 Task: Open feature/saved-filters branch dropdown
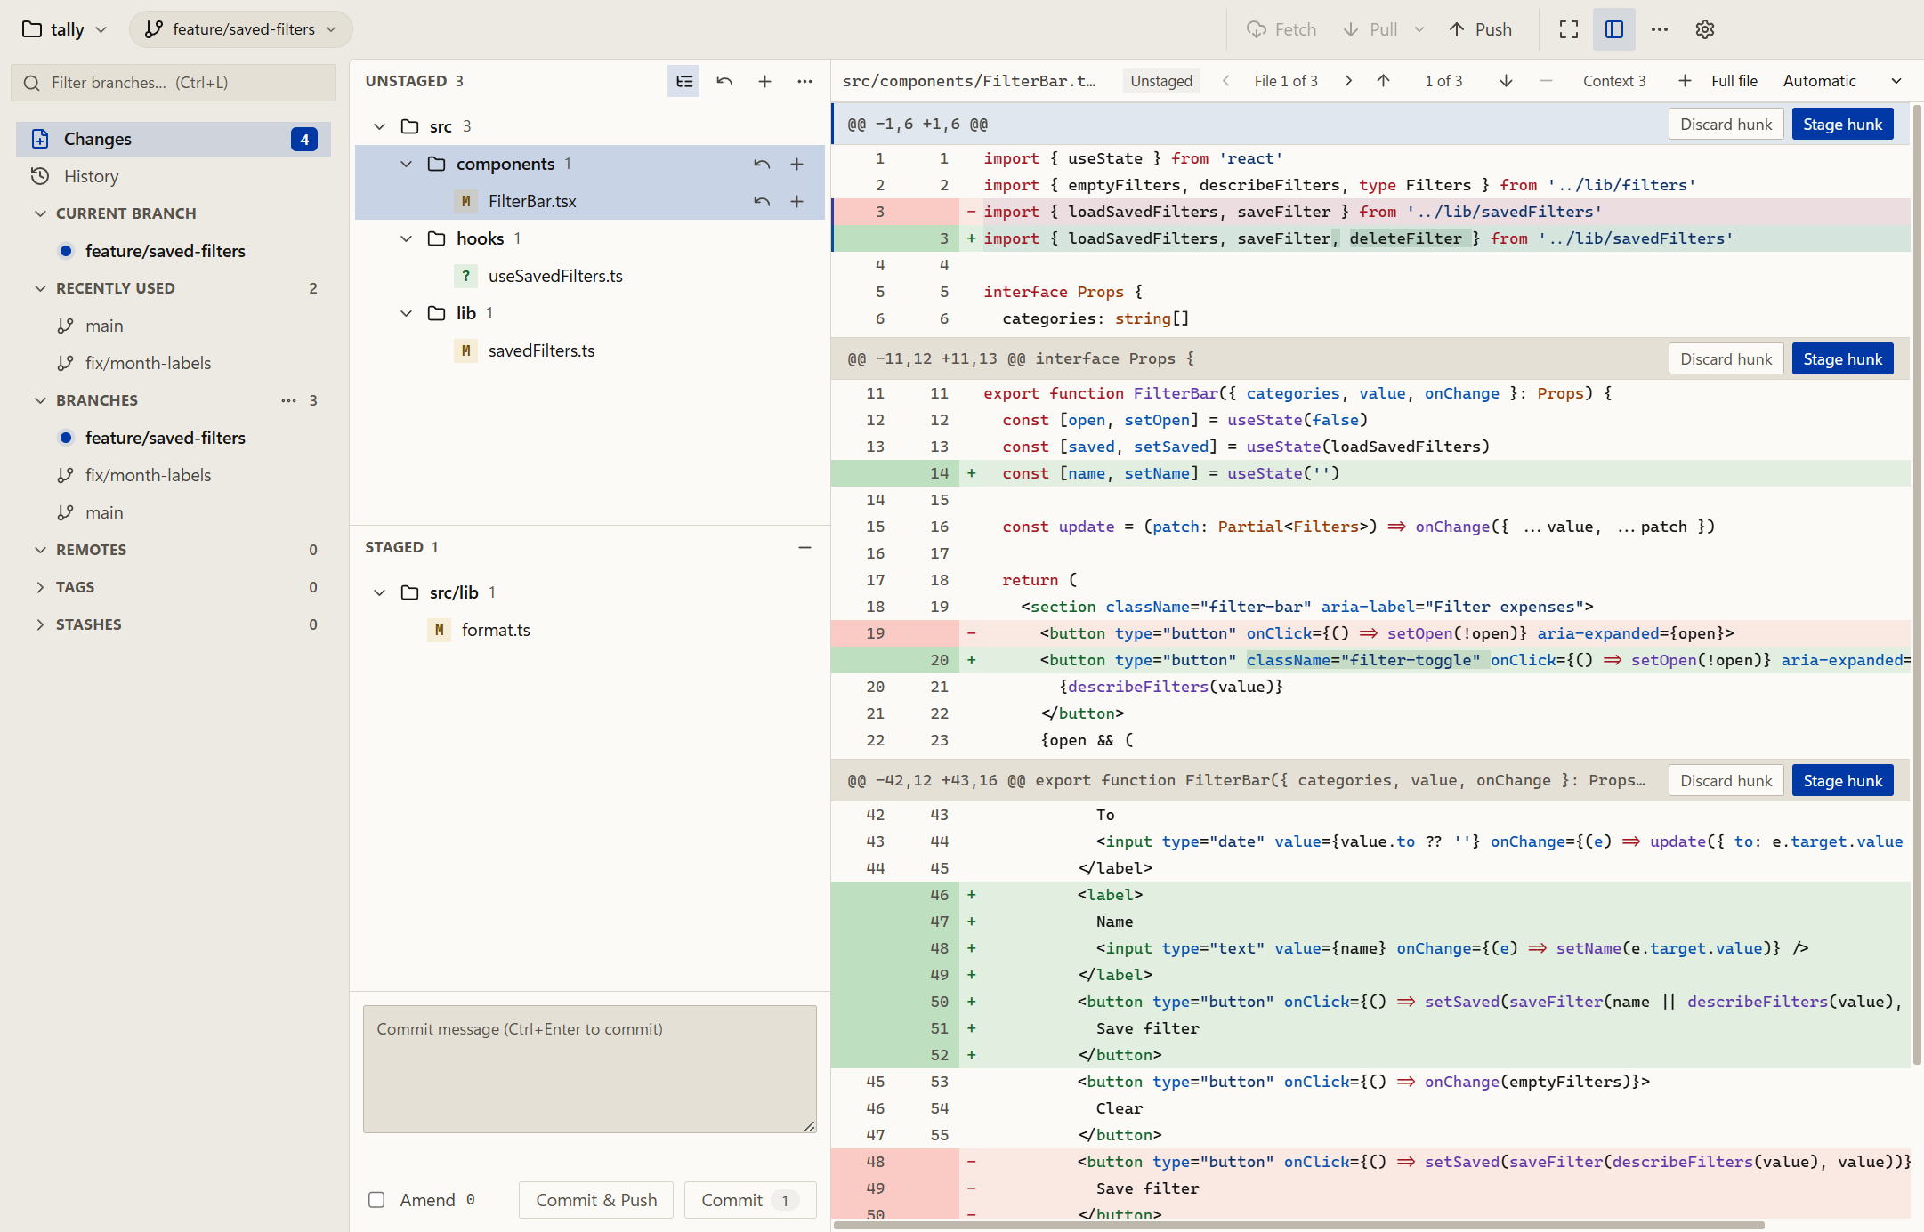(x=241, y=29)
